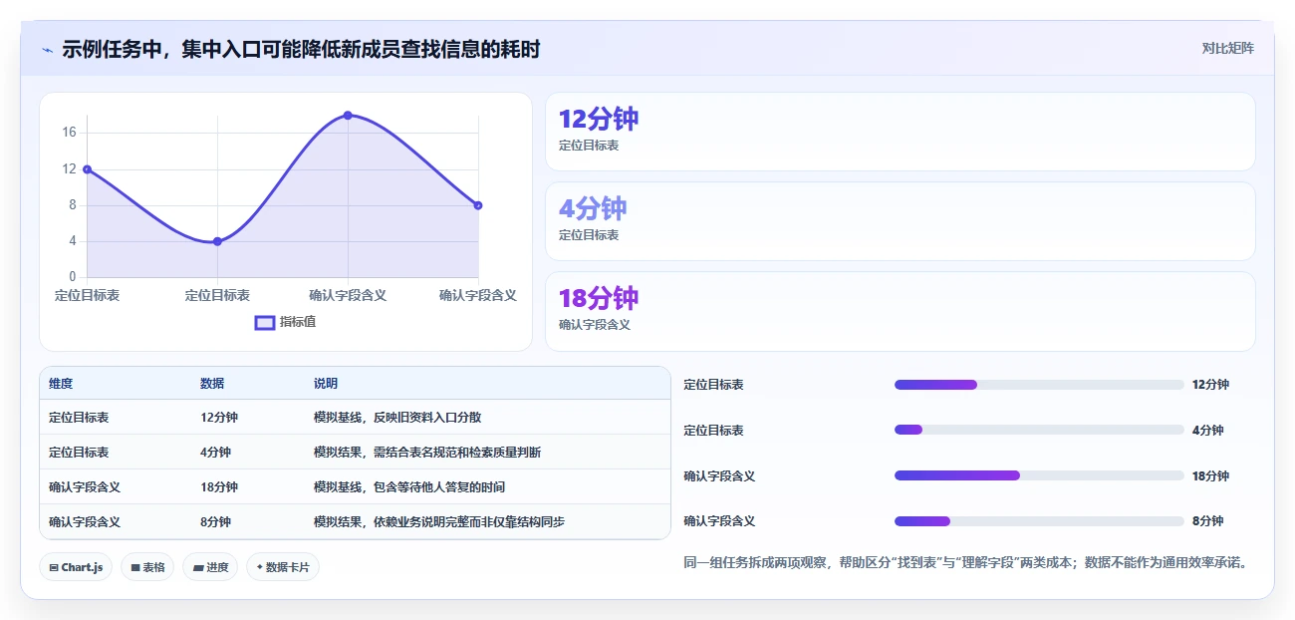Image resolution: width=1295 pixels, height=620 pixels.
Task: Click the 8分钟 cell in the table
Action: pos(215,522)
